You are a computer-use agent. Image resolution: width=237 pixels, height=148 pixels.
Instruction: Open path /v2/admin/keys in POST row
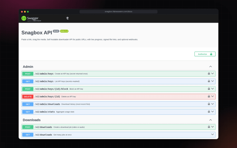[x=44, y=74]
